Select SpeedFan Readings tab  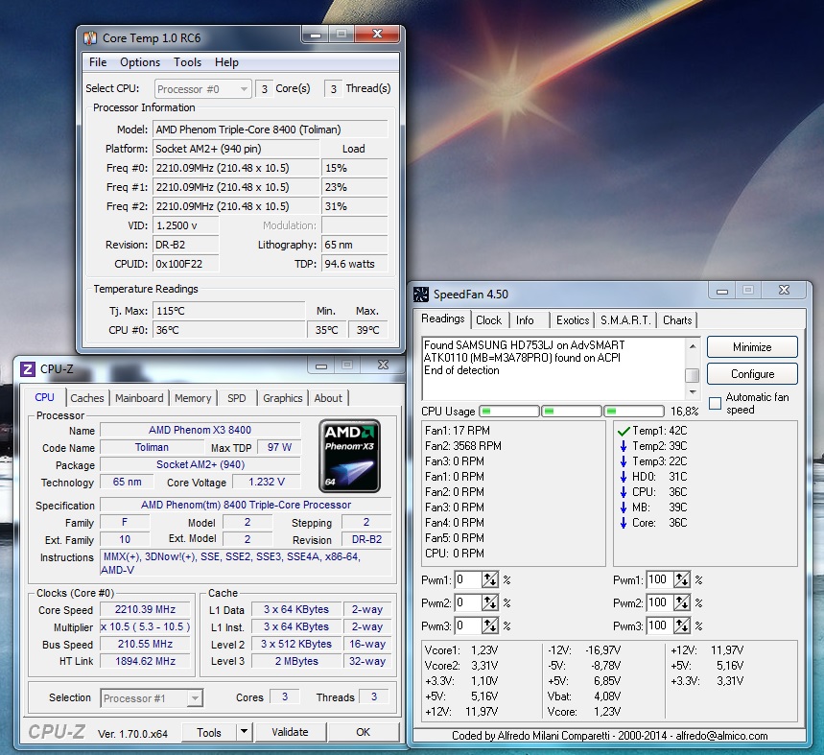(443, 319)
